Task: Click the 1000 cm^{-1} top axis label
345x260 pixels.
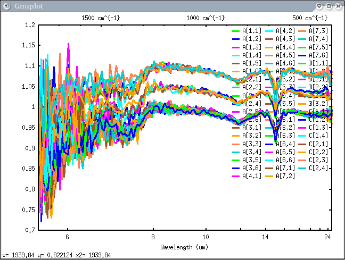Action: [x=206, y=18]
